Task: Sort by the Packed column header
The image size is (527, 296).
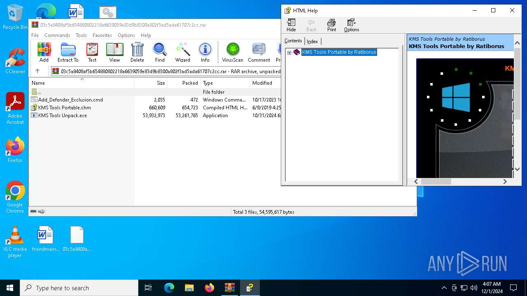Action: [184, 83]
